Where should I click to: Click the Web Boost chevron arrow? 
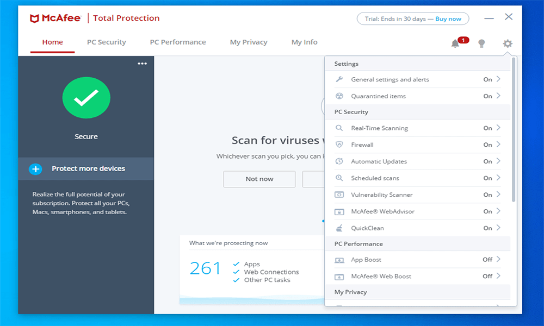[498, 276]
